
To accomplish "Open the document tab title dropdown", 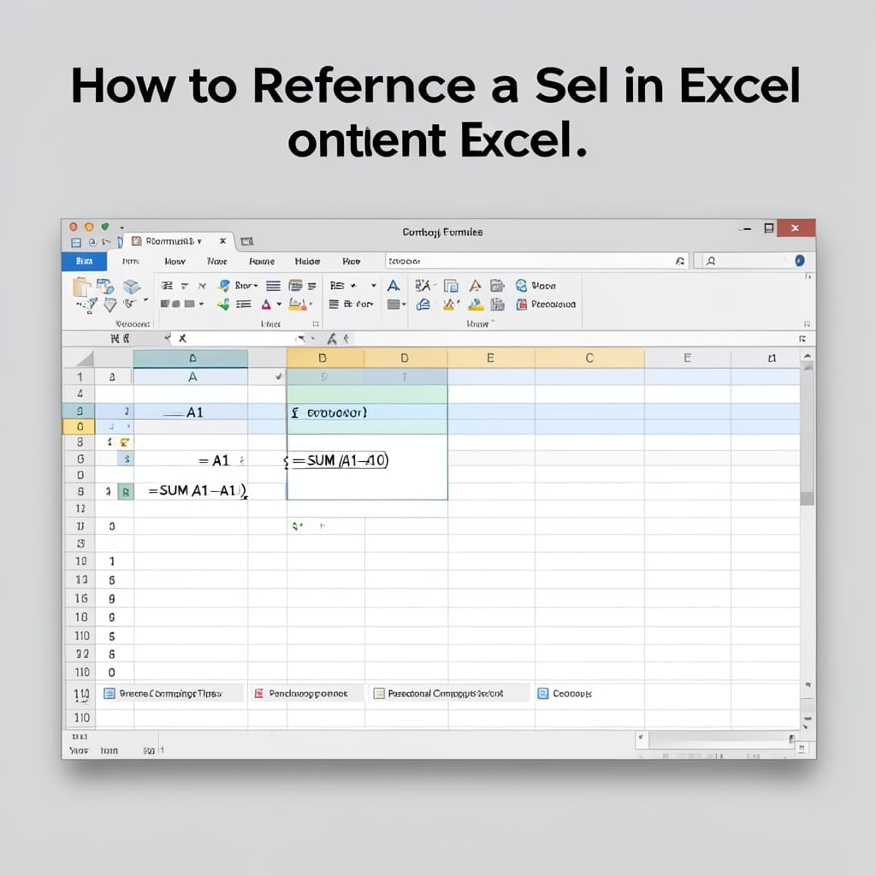I will [x=199, y=241].
